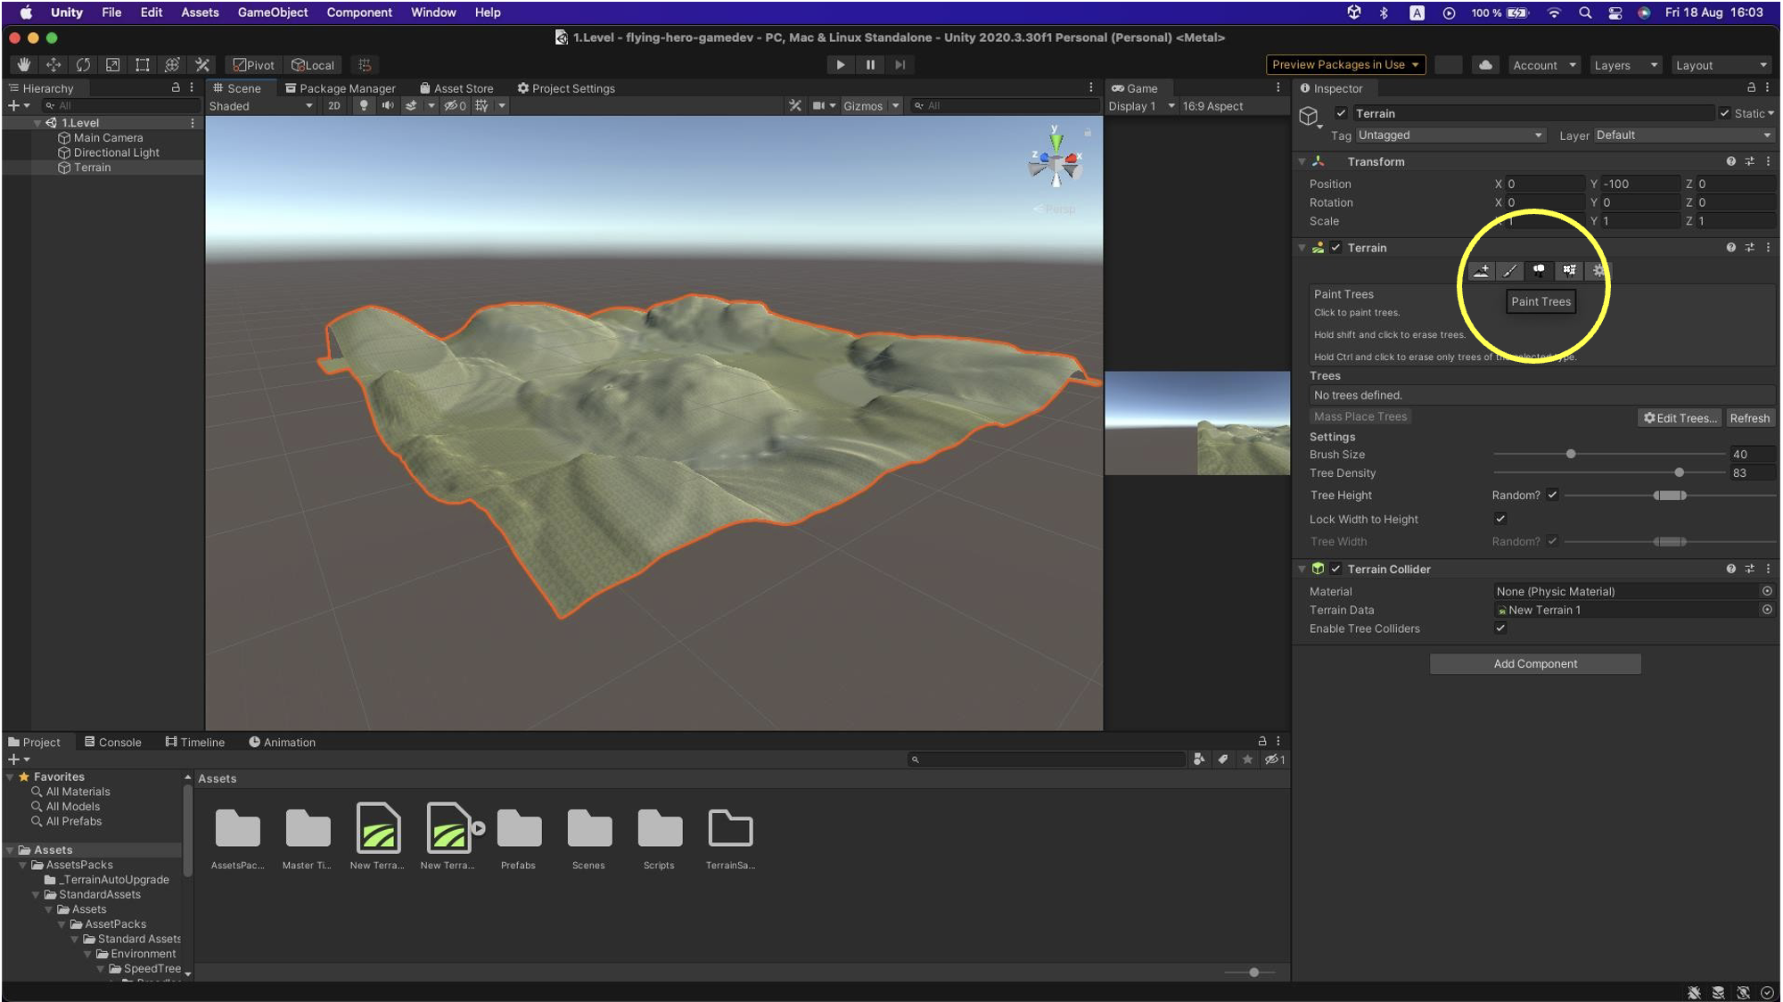Select the combined Transform tool
The image size is (1783, 1002).
click(172, 65)
